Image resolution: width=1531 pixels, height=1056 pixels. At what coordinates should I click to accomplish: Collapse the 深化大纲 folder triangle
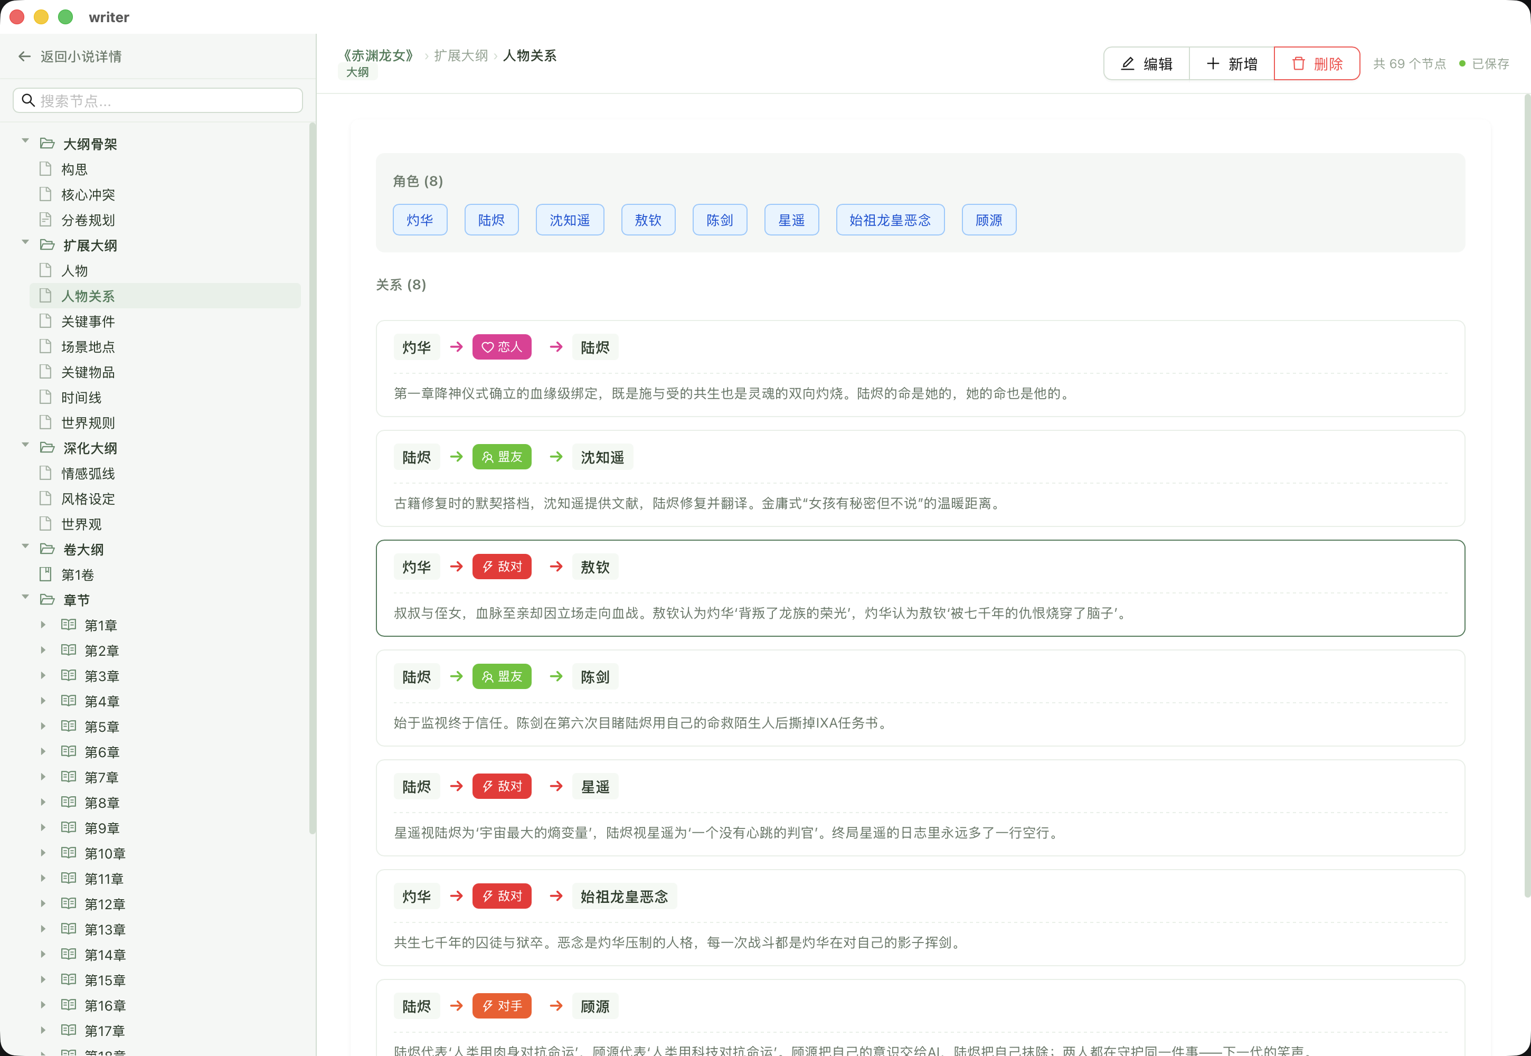[25, 445]
